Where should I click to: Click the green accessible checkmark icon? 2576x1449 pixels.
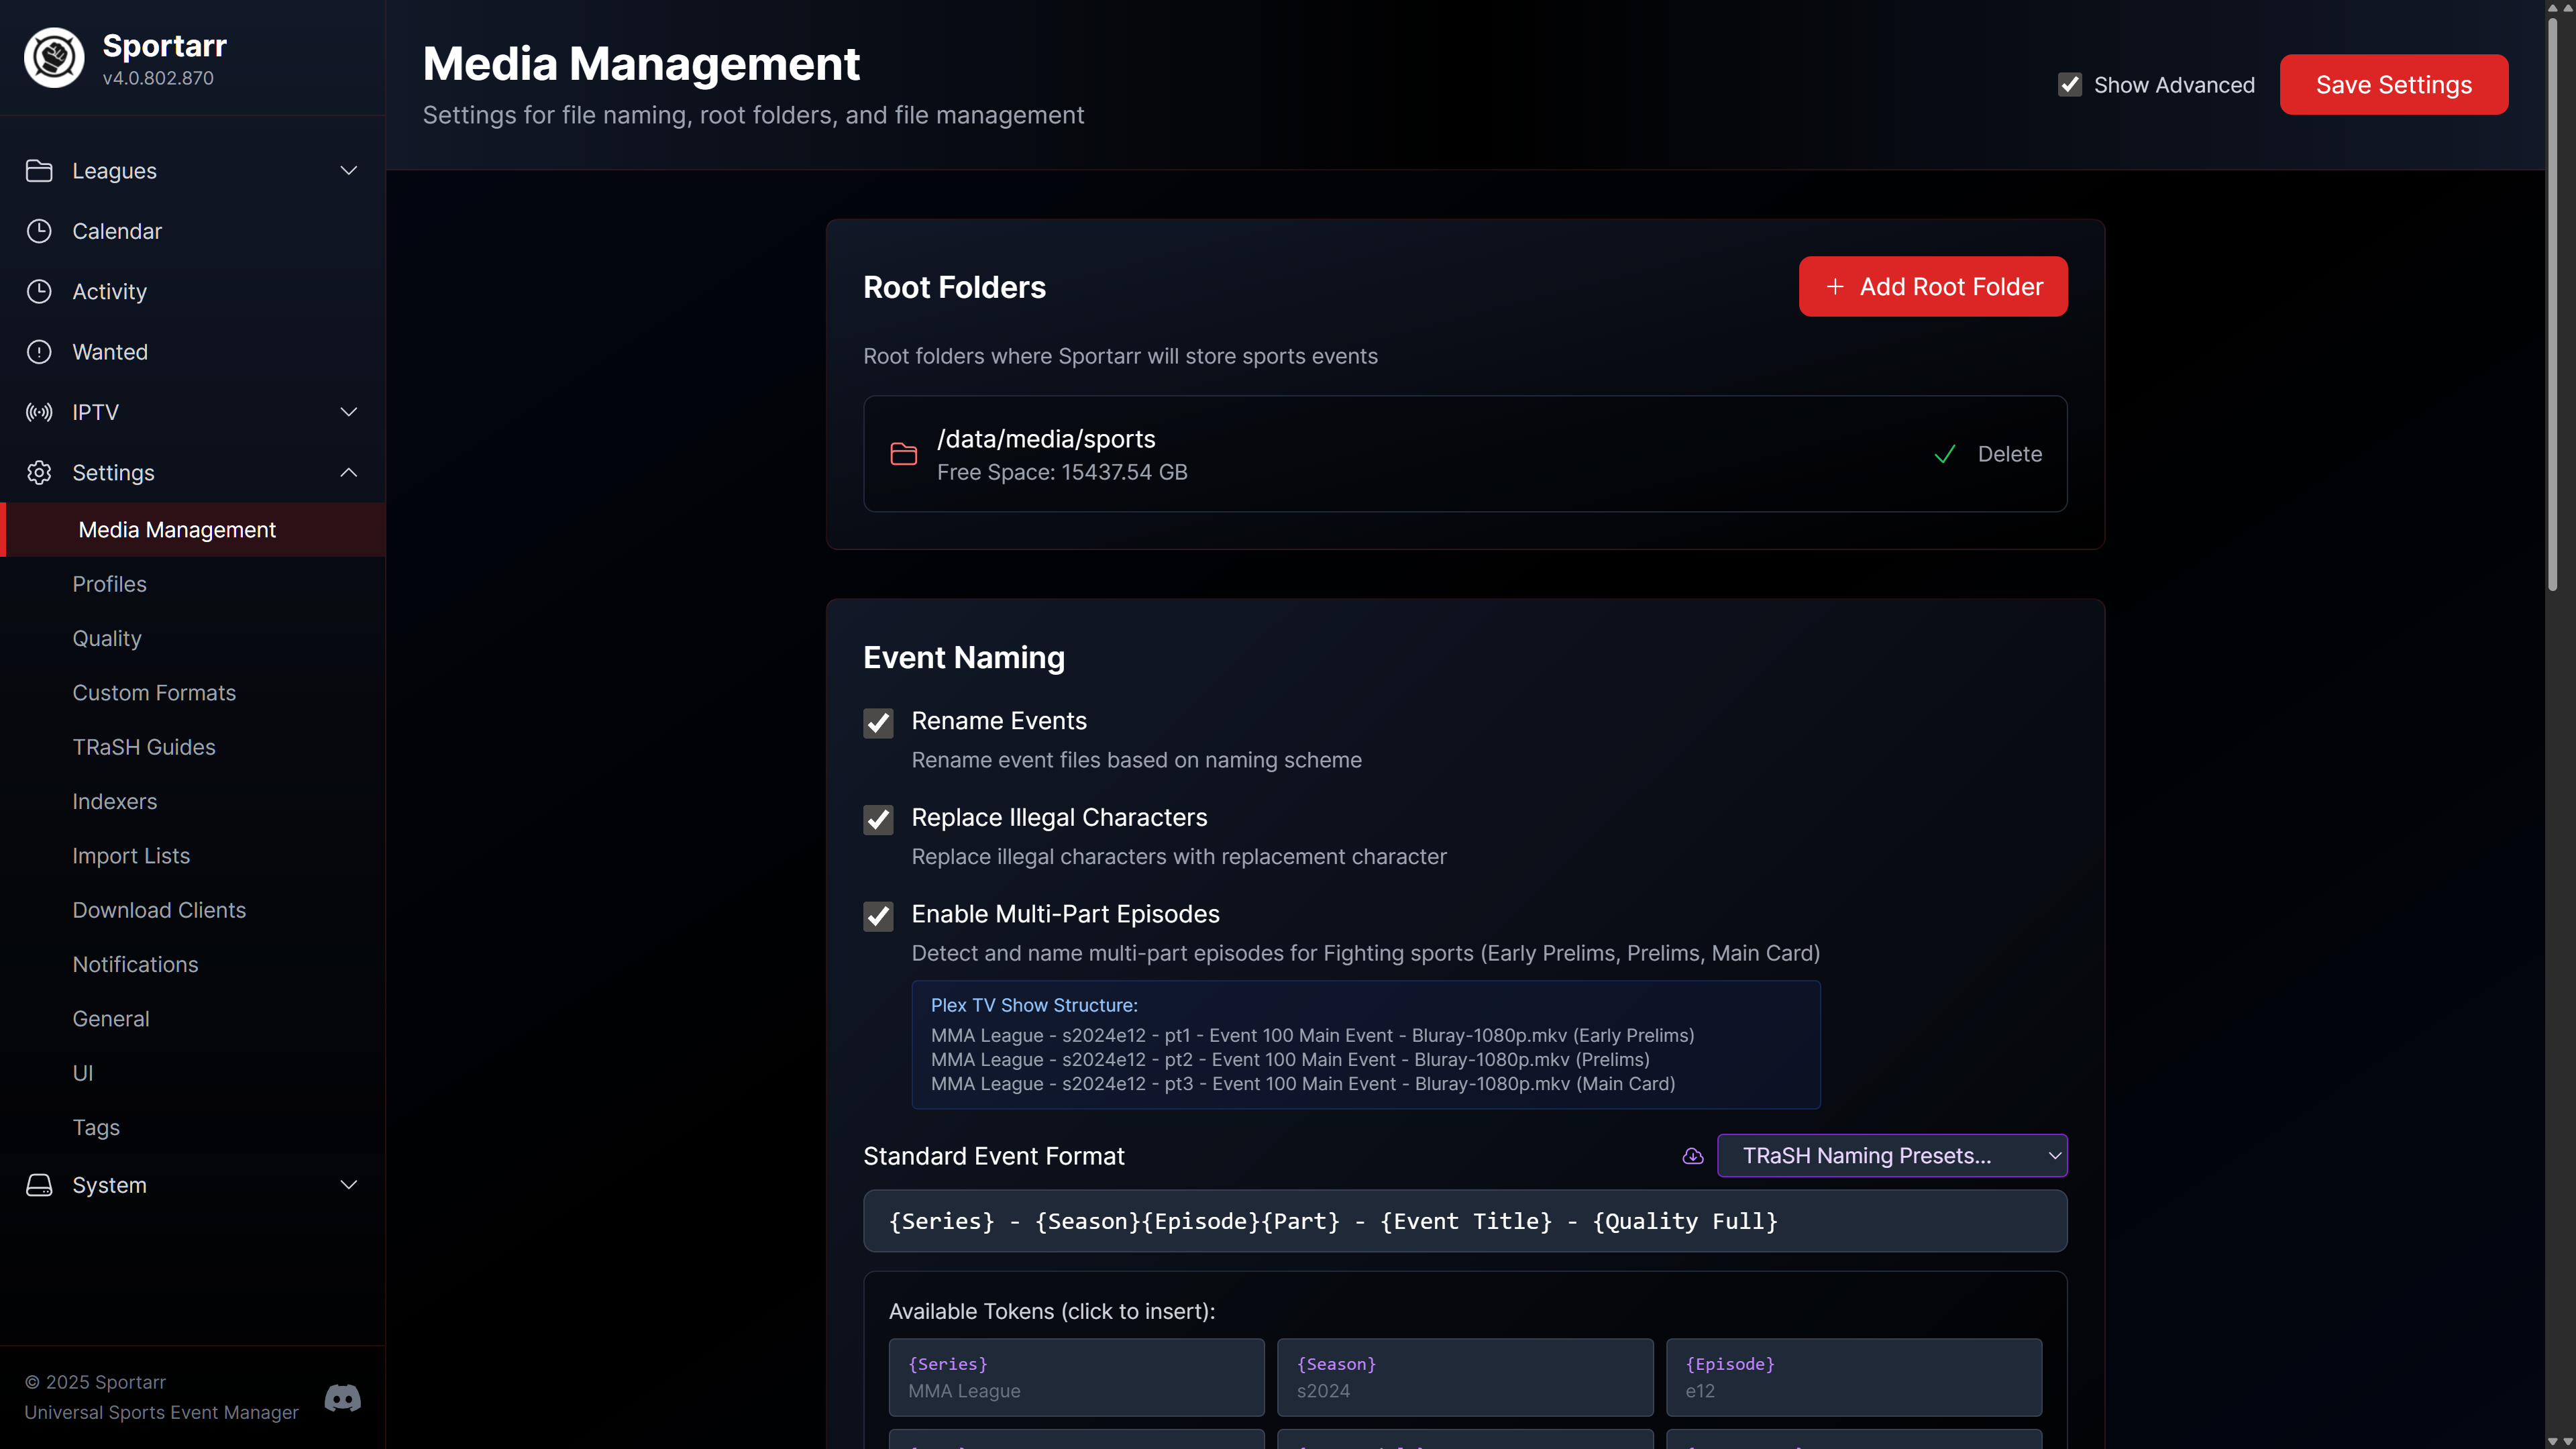[1945, 454]
